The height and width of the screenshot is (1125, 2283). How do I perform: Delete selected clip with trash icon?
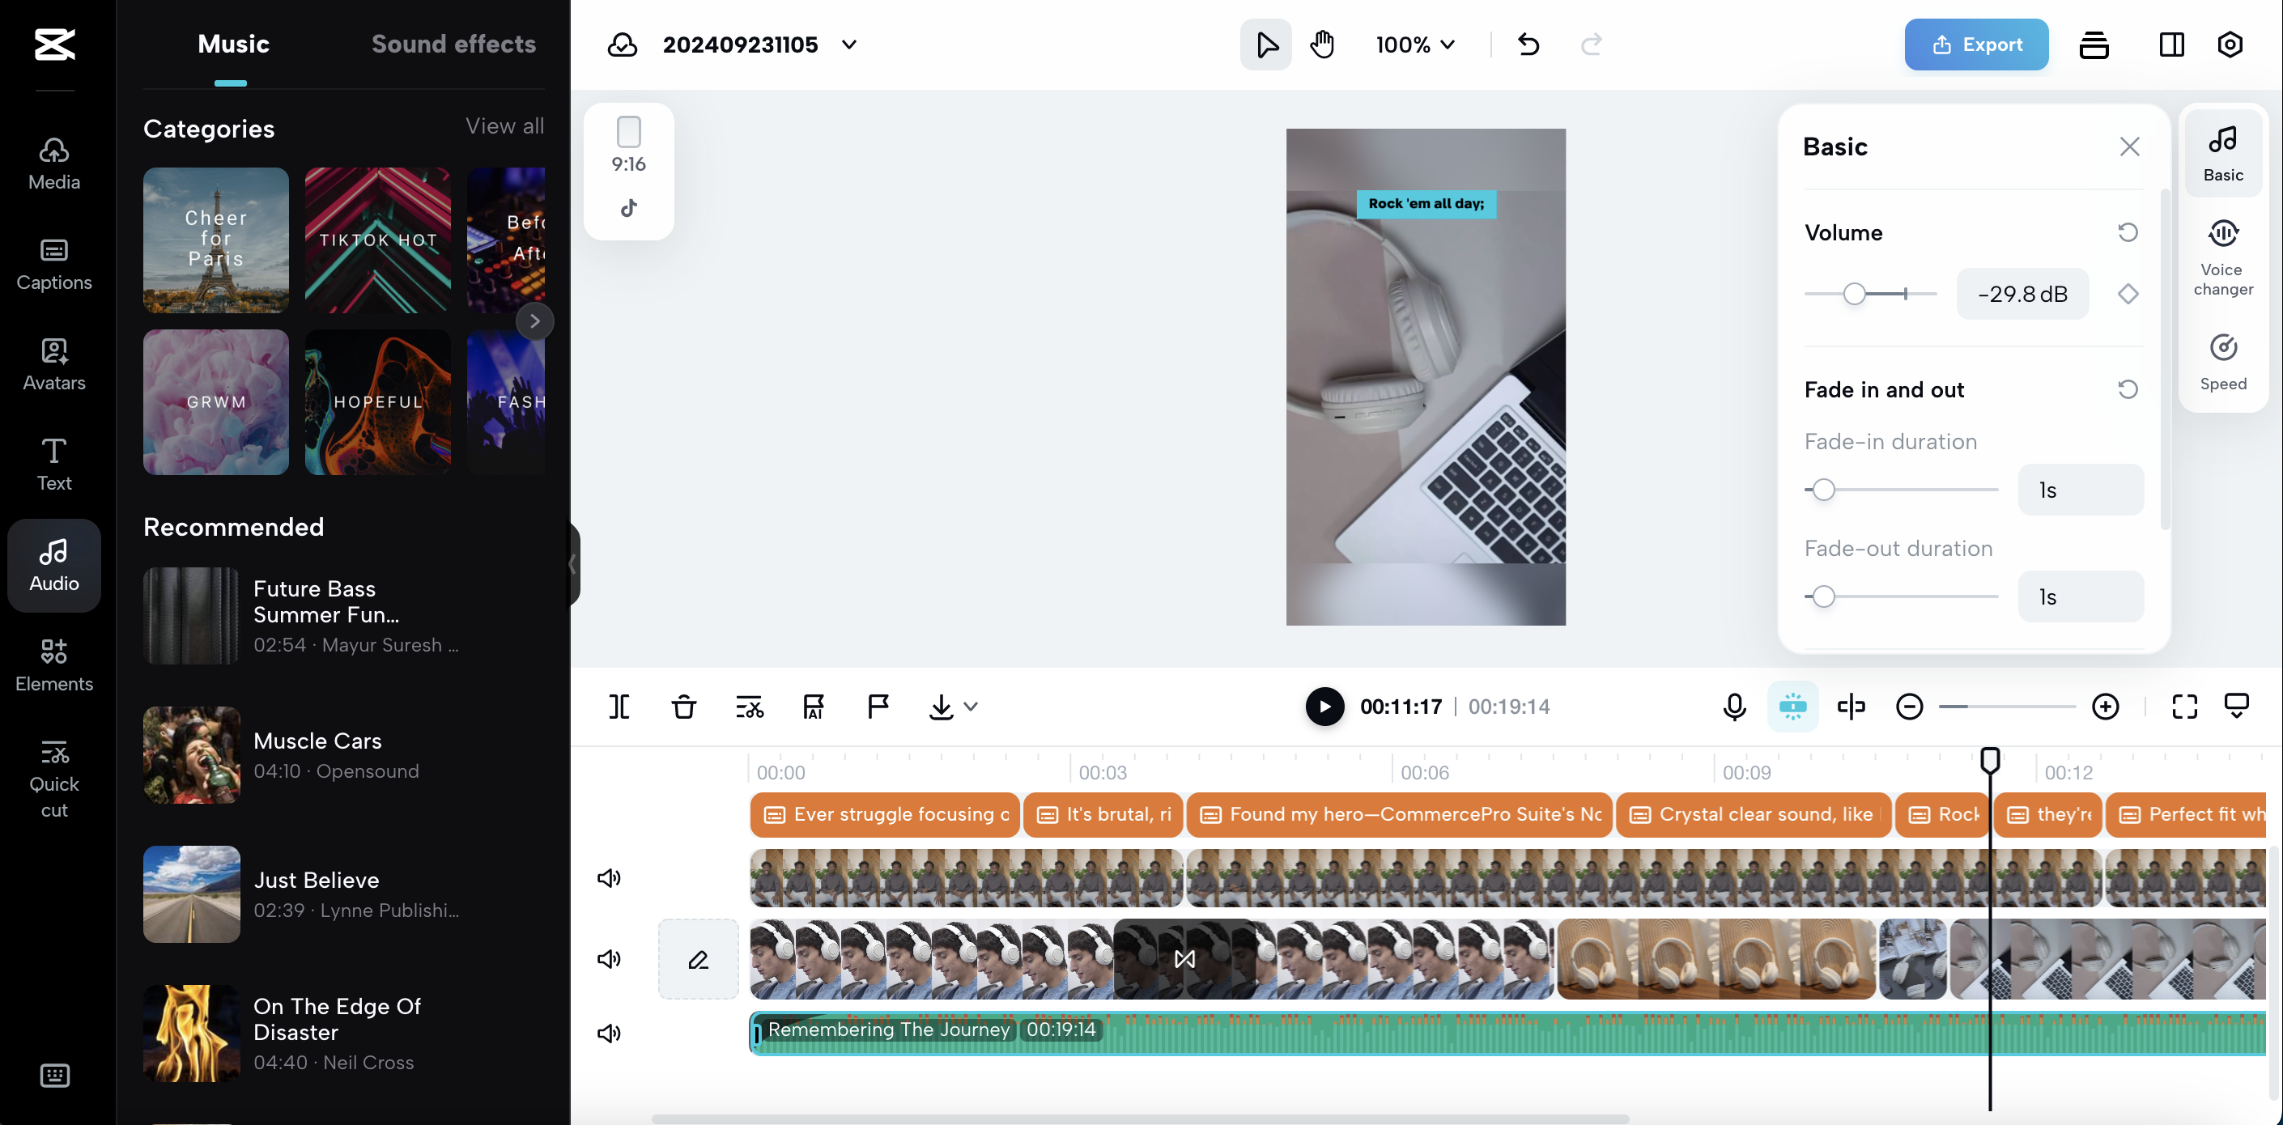click(683, 706)
